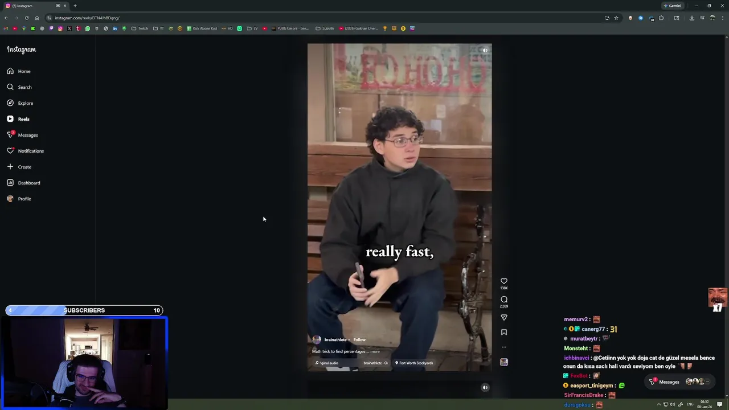Open Search from the sidebar

pos(19,87)
